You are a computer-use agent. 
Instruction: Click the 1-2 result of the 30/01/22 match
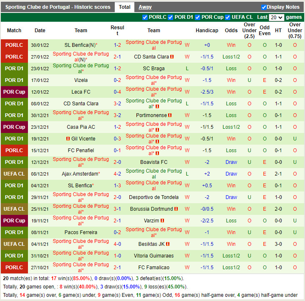point(117,45)
